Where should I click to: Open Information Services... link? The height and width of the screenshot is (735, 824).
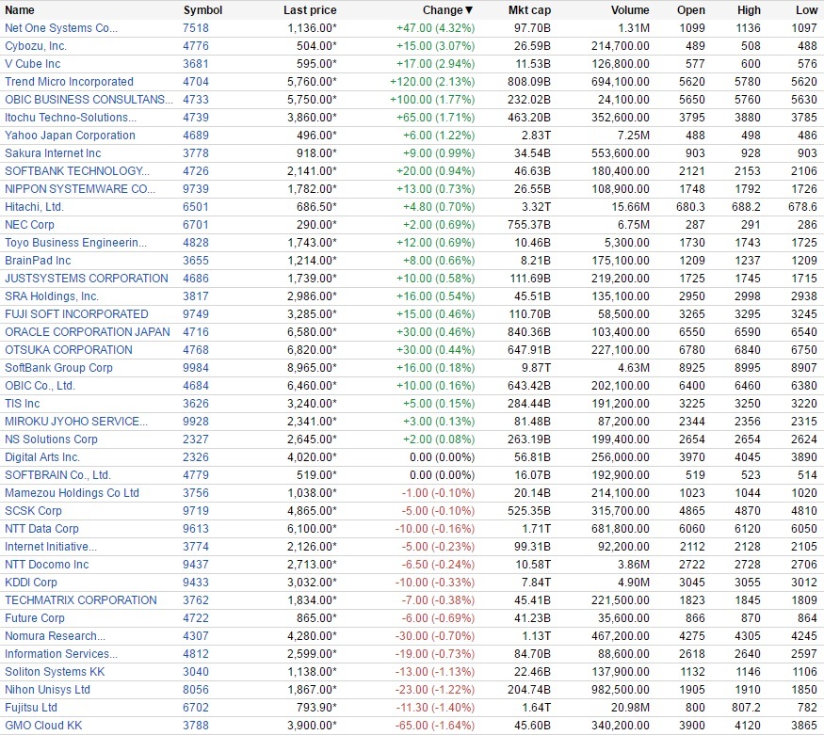click(61, 652)
